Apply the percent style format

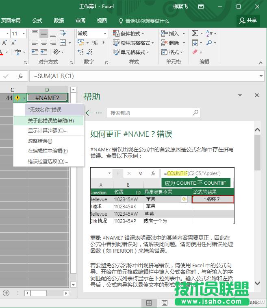coord(95,43)
